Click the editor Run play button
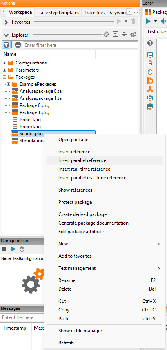 [x=148, y=21]
